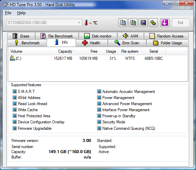This screenshot has width=196, height=170.
Task: Click the purple down arrow icon
Action: pyautogui.click(x=165, y=23)
